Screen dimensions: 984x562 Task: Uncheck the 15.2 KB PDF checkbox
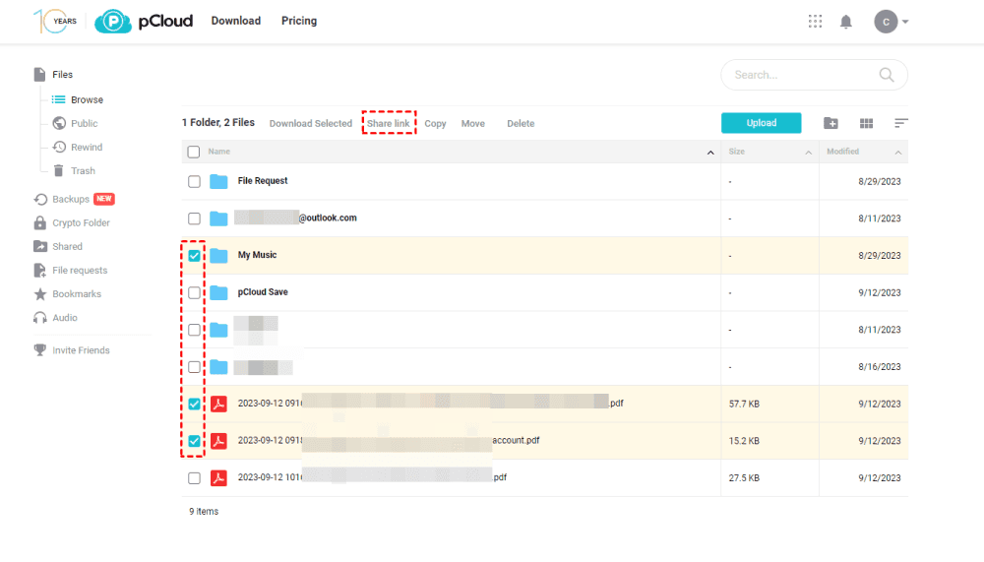pos(194,441)
